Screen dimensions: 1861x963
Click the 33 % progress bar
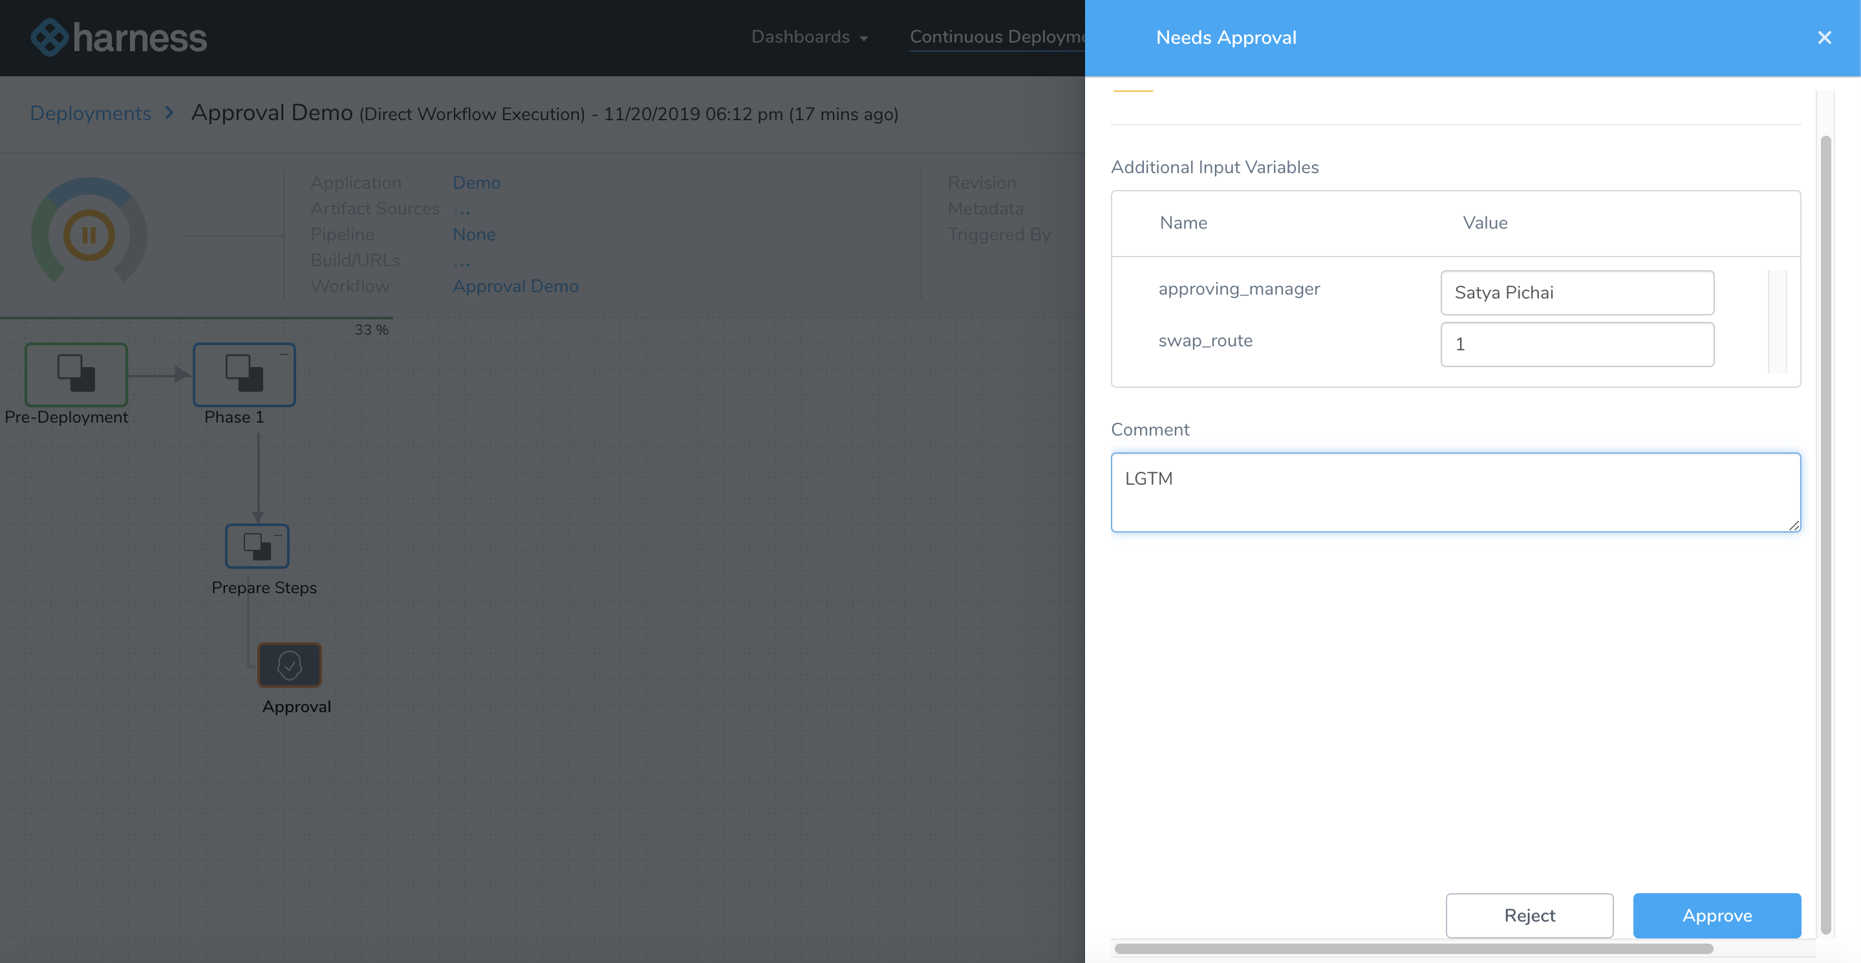tap(197, 317)
